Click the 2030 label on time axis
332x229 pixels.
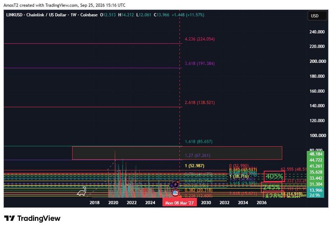click(206, 203)
